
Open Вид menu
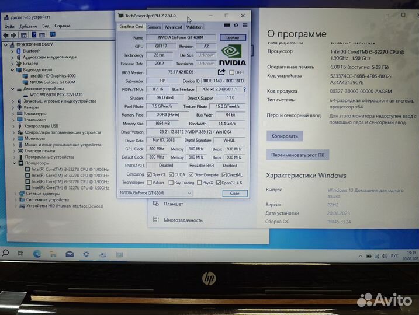(x=46, y=26)
